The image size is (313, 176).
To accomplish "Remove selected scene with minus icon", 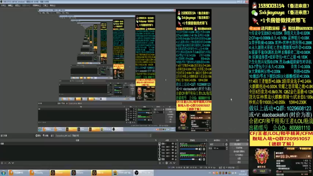I will pos(5,163).
